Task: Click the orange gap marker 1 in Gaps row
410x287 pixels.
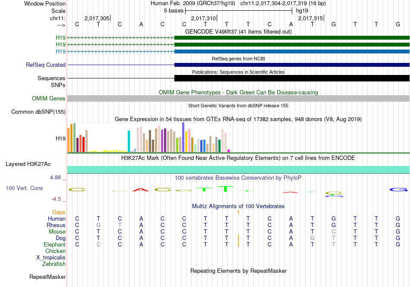Action: [238, 212]
